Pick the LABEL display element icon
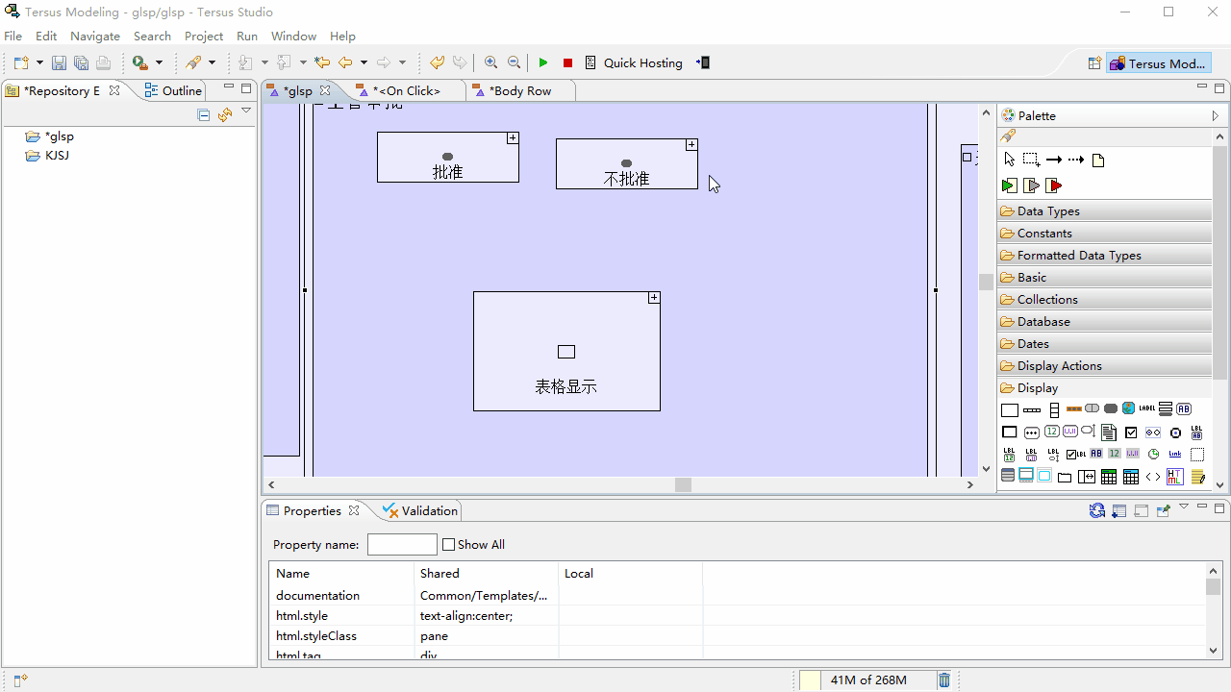Screen dimensions: 1231x692 [x=1146, y=408]
